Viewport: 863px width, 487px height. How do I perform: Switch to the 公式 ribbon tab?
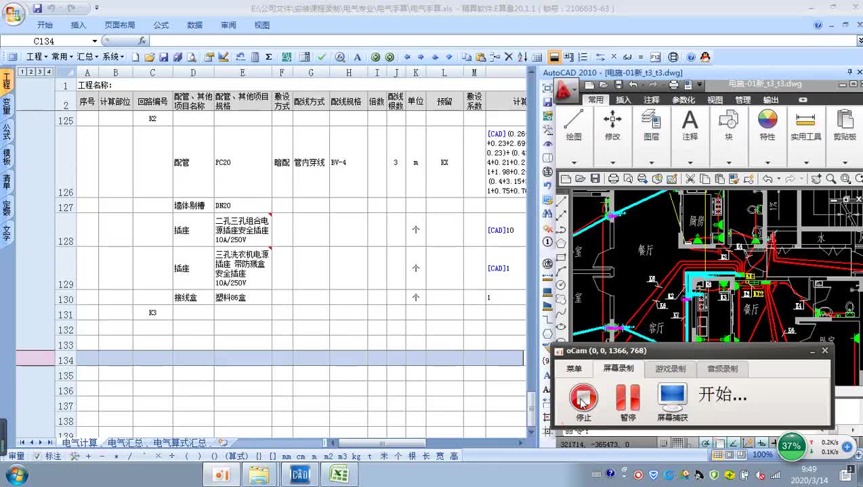coord(161,25)
